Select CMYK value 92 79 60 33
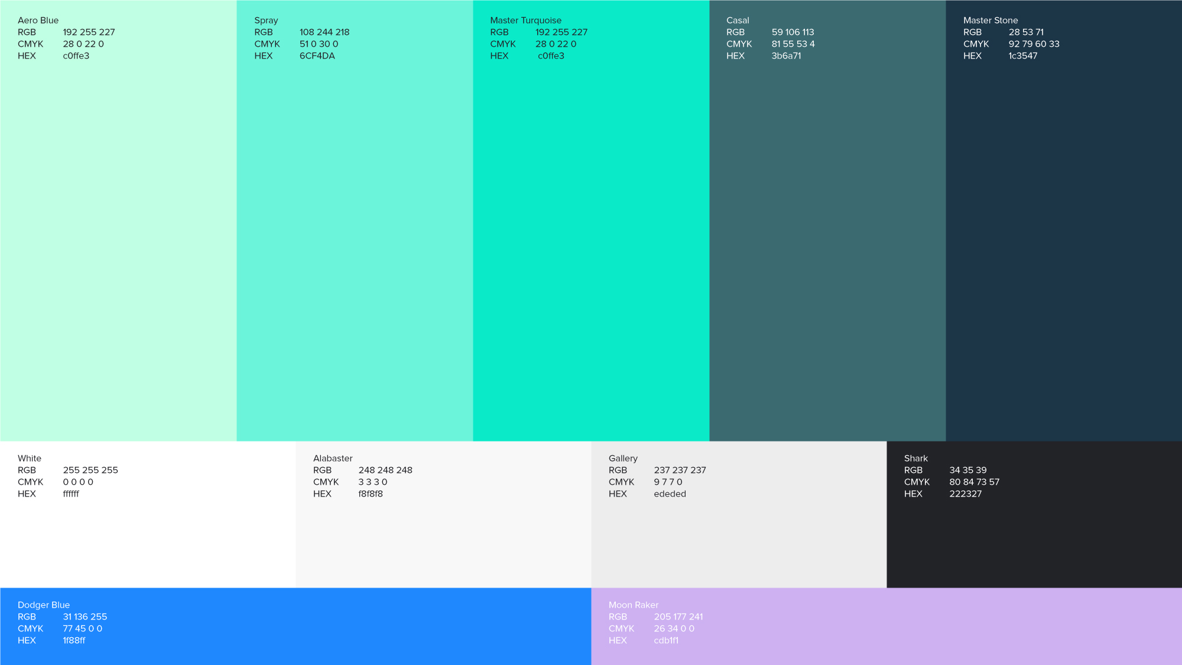The height and width of the screenshot is (665, 1182). (x=1034, y=44)
